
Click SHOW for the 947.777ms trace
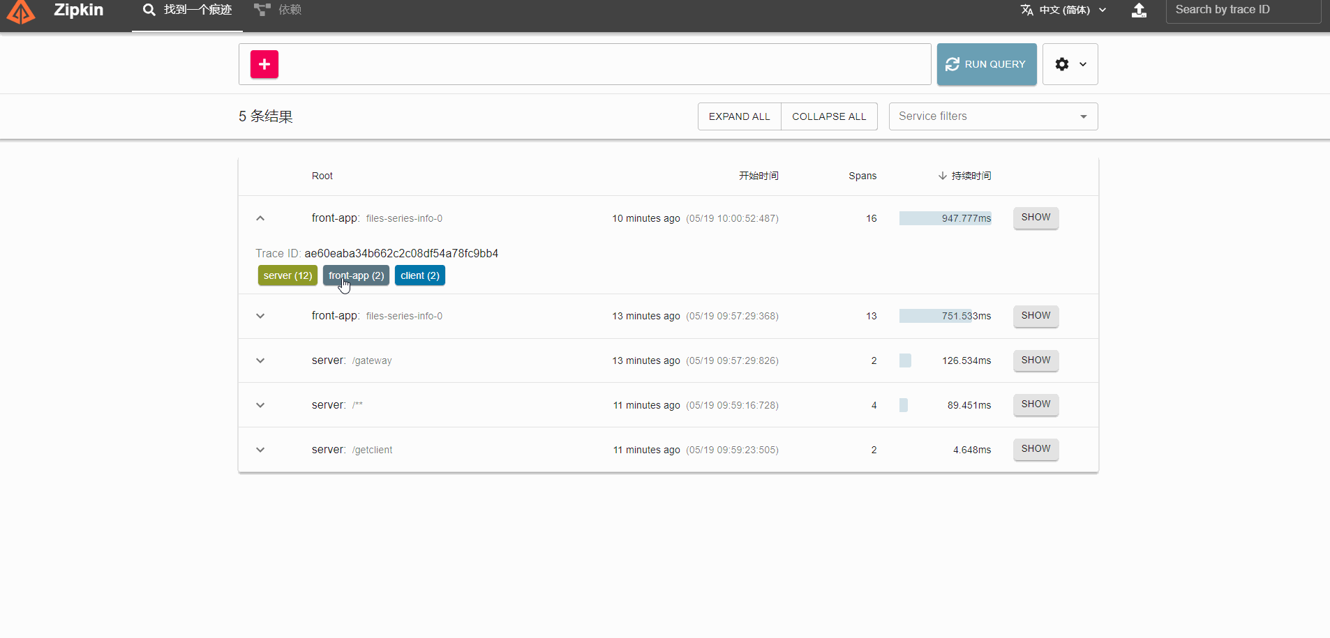tap(1036, 218)
